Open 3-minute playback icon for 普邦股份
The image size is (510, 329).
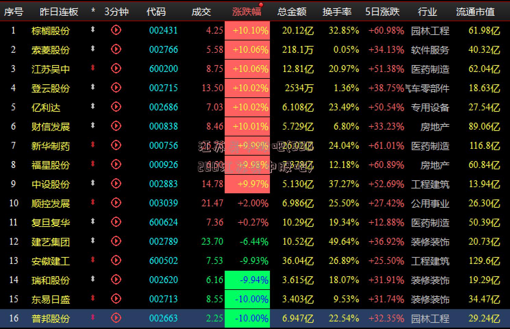(x=116, y=318)
